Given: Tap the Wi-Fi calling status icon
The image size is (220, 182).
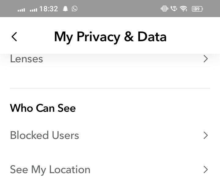Looking at the screenshot, I should pos(174,9).
